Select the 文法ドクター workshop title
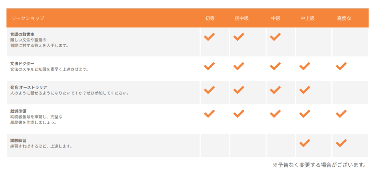 [22, 64]
